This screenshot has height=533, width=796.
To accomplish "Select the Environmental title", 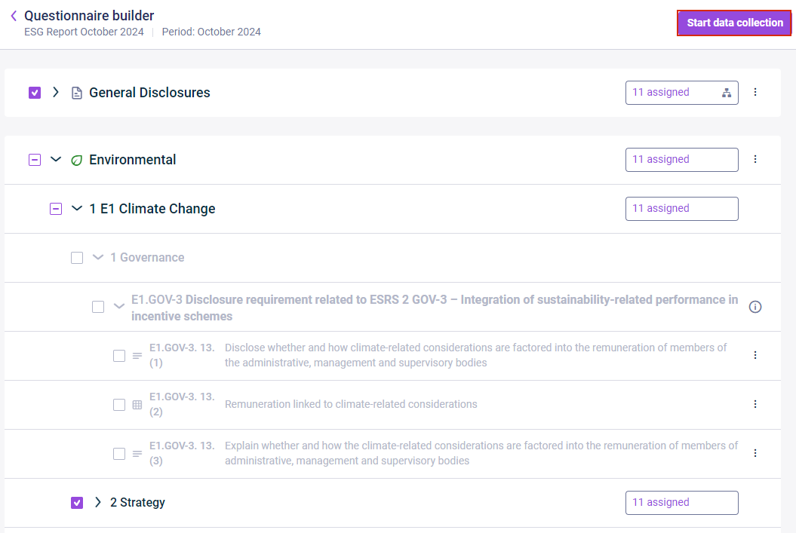I will coord(133,160).
